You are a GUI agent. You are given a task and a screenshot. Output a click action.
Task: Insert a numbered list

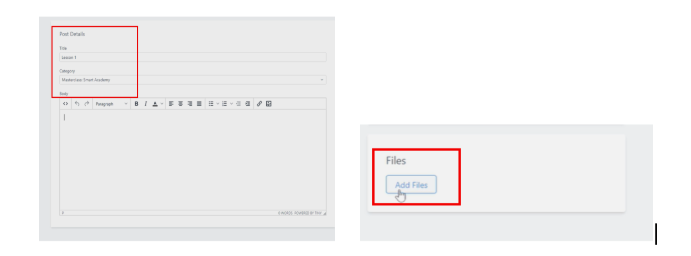224,104
